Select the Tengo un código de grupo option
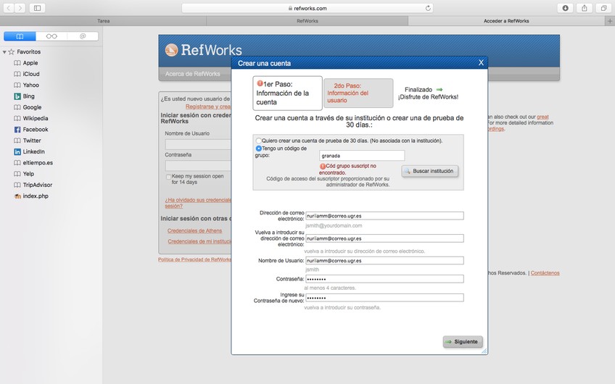Screen dimensions: 615x384 tap(259, 149)
